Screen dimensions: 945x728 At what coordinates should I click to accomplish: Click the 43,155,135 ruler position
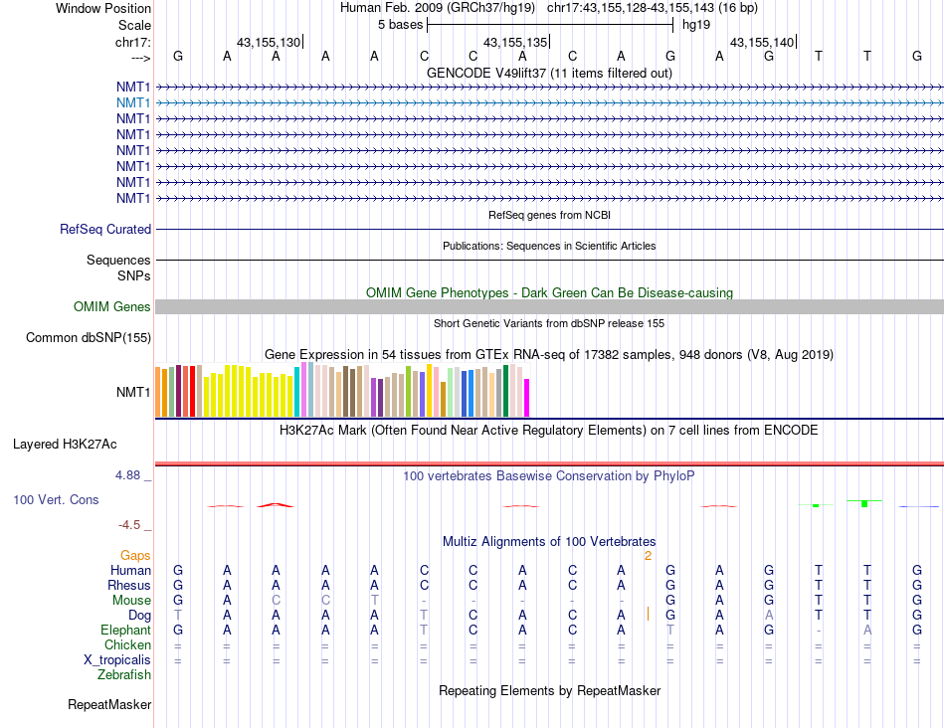click(x=515, y=42)
